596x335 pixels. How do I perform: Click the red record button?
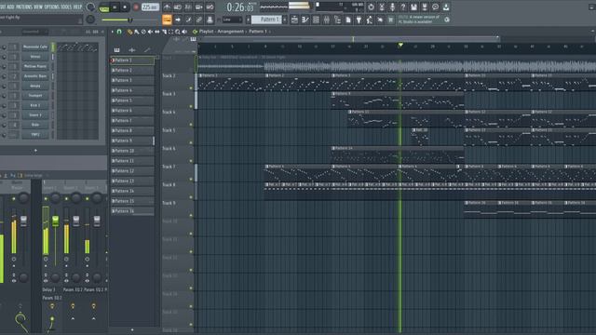[x=136, y=7]
